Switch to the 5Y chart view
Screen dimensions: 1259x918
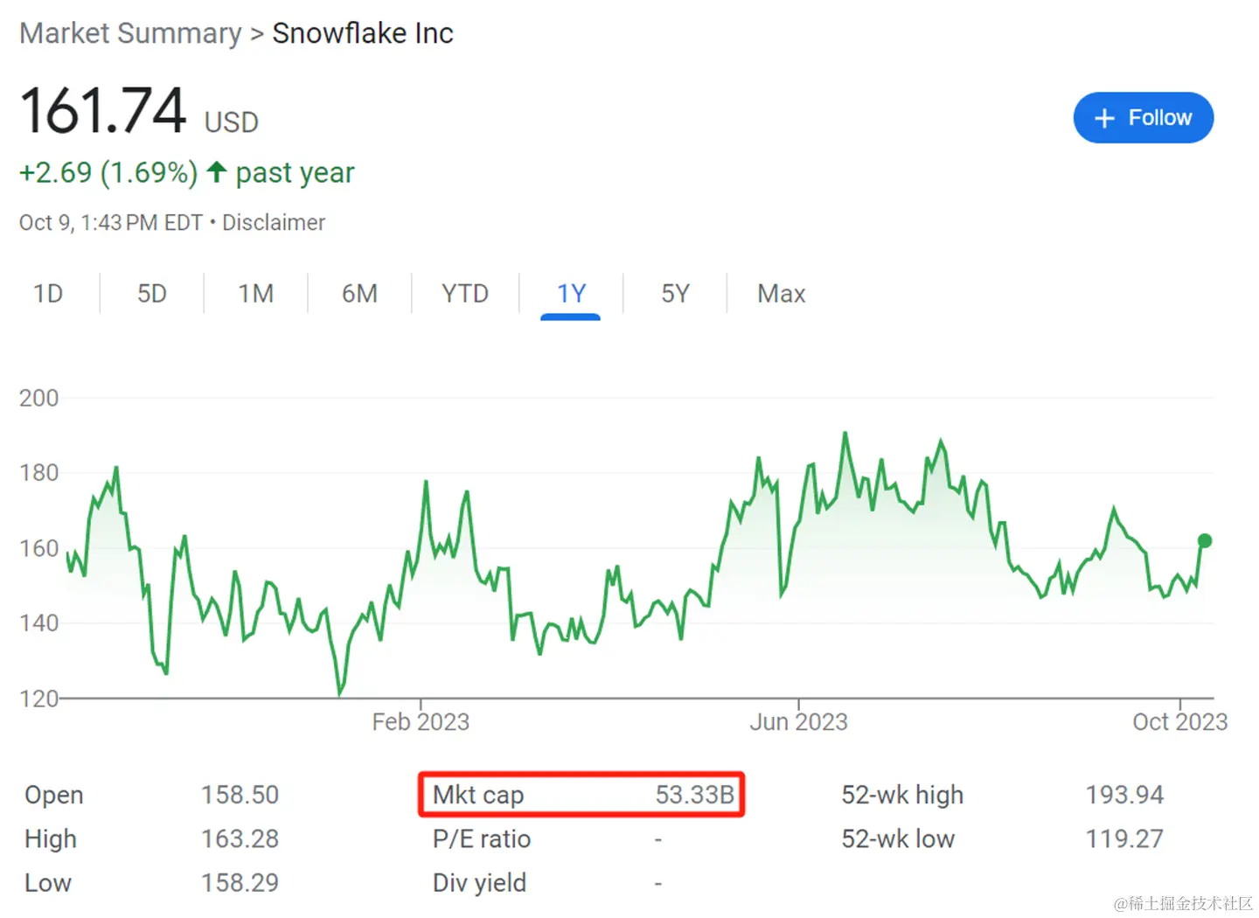tap(675, 293)
